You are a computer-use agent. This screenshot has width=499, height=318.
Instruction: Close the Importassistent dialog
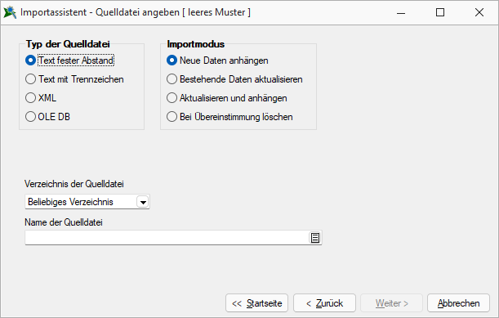(479, 12)
